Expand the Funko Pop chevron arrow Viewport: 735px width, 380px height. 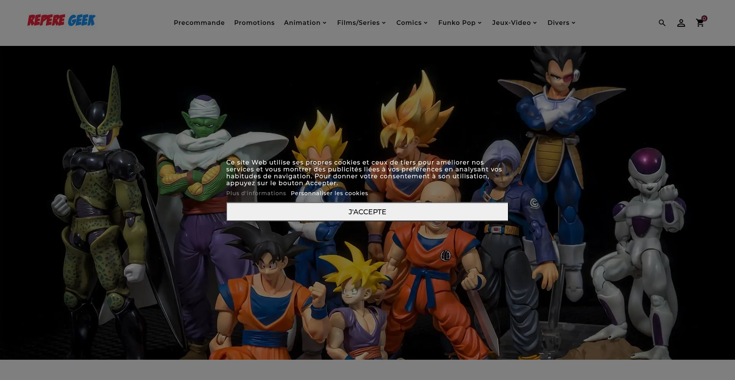tap(480, 23)
